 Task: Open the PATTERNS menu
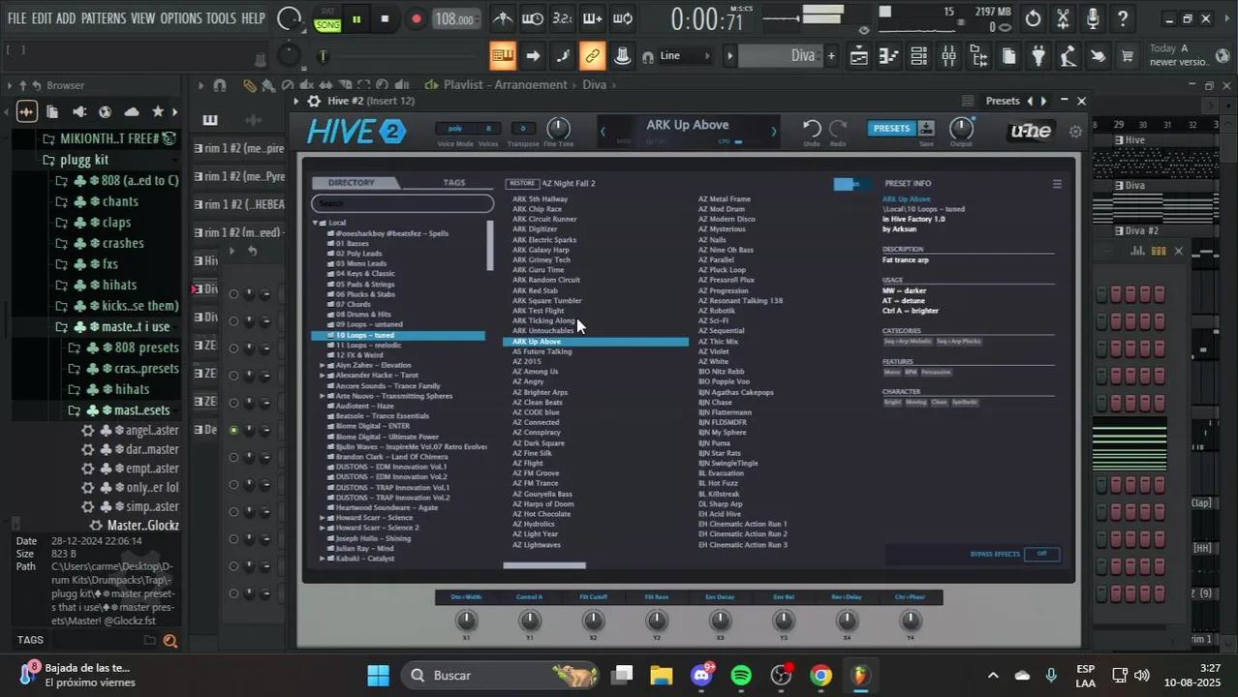103,18
